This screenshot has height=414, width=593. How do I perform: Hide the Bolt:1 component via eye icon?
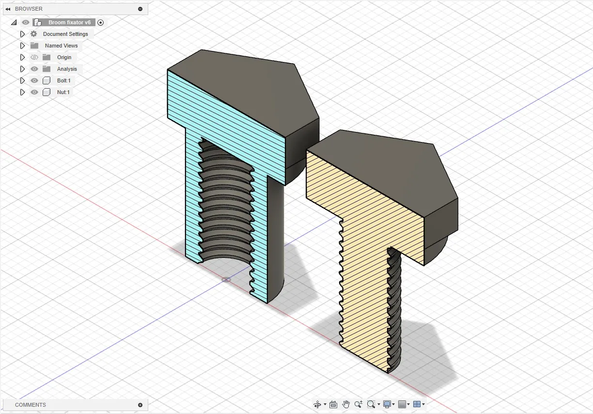(x=34, y=80)
